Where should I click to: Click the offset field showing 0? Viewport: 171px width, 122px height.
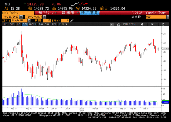(x=65, y=20)
